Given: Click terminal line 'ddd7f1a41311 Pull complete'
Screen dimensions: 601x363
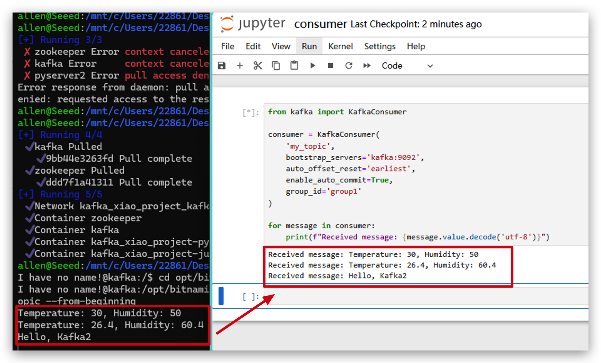Looking at the screenshot, I should pos(114,182).
